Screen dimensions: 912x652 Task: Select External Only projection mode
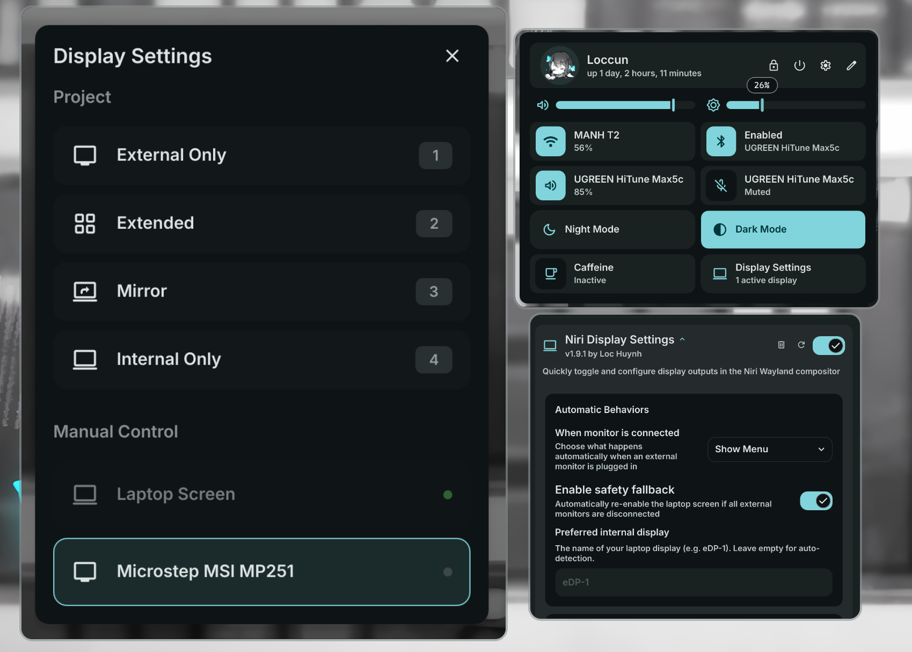[262, 155]
